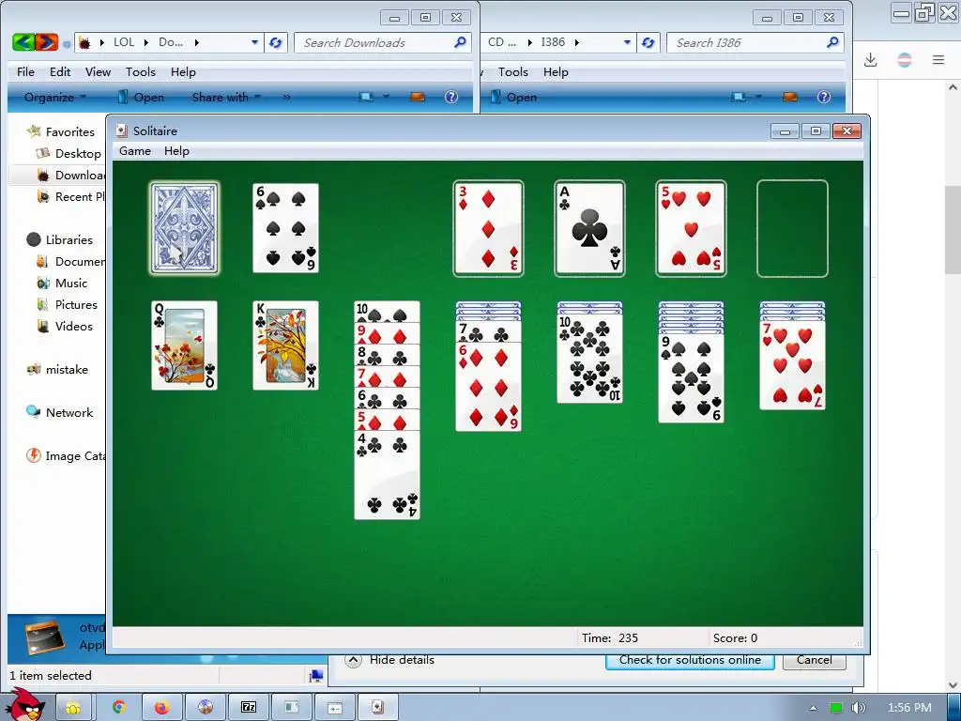Click the Search I386 field
This screenshot has height=721, width=961.
[x=755, y=42]
